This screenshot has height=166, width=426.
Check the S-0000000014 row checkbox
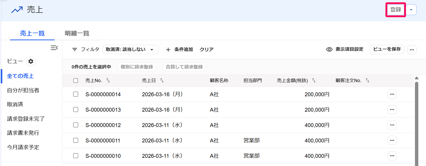click(x=76, y=94)
